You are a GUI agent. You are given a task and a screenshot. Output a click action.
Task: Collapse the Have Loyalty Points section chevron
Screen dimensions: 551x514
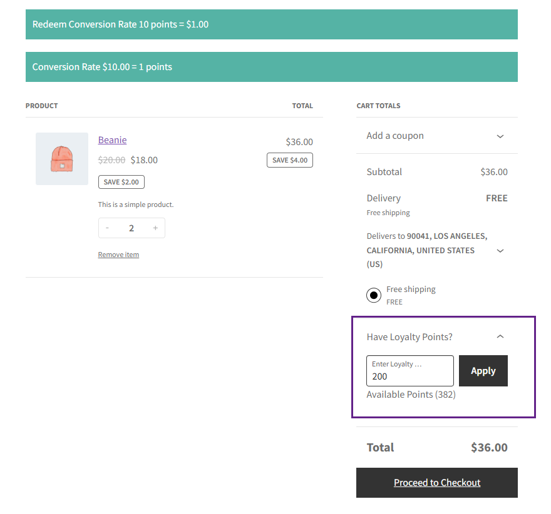tap(500, 336)
